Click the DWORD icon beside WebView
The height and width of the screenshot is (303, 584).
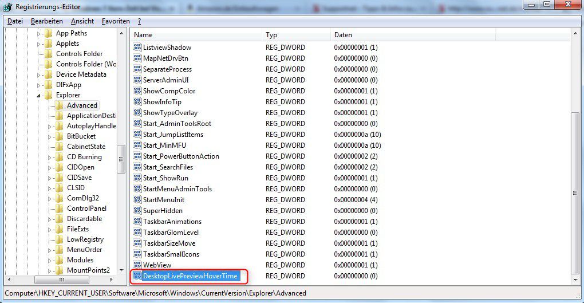[137, 265]
